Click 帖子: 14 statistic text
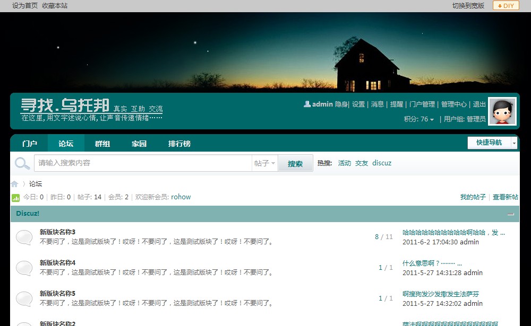Screen dimensions: 531x326 (89, 197)
